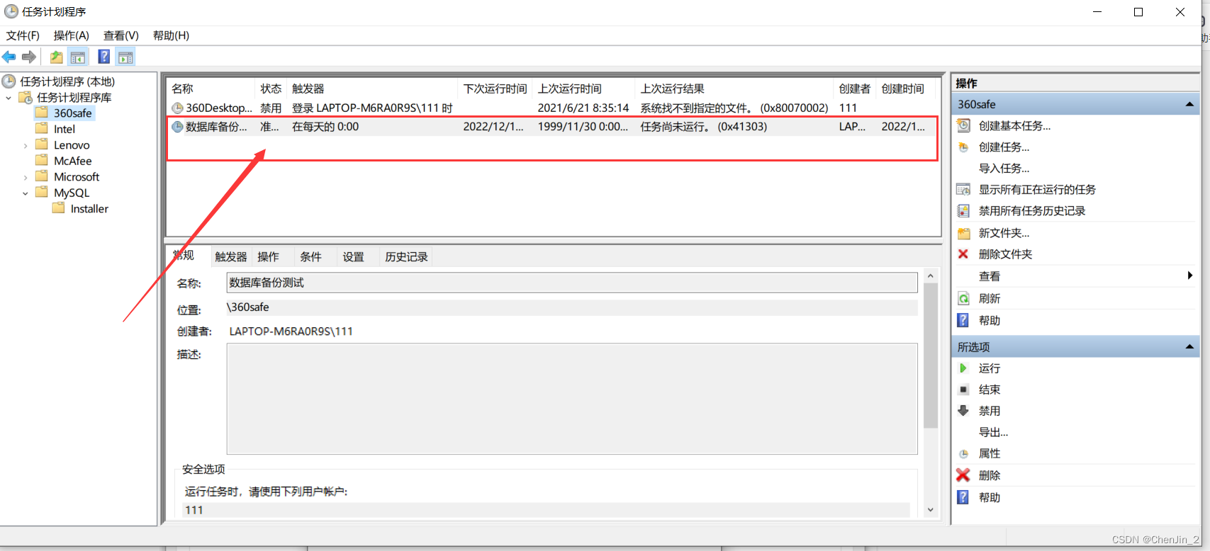The image size is (1210, 551).
Task: Click the 任务计划程序 (本地) root clock icon
Action: pyautogui.click(x=9, y=81)
